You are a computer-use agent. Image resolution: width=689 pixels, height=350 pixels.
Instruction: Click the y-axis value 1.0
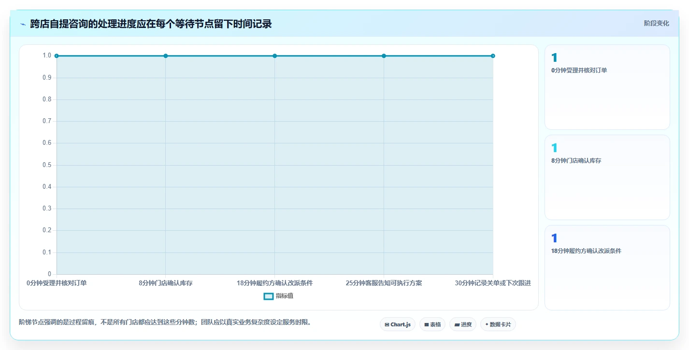pyautogui.click(x=47, y=56)
